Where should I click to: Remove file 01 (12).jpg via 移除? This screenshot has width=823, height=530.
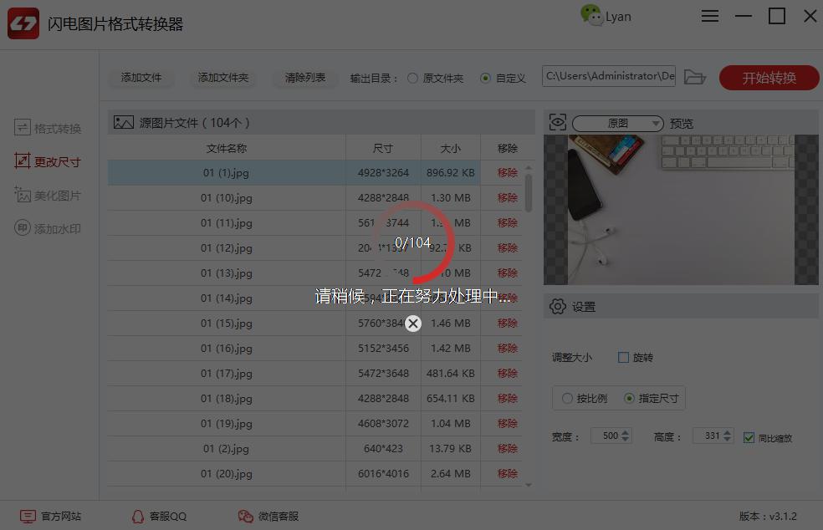click(x=508, y=248)
